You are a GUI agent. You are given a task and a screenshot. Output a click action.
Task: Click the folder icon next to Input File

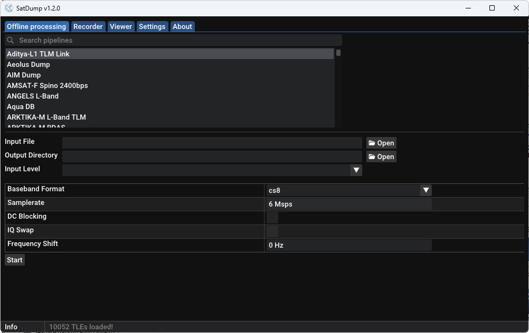point(372,142)
